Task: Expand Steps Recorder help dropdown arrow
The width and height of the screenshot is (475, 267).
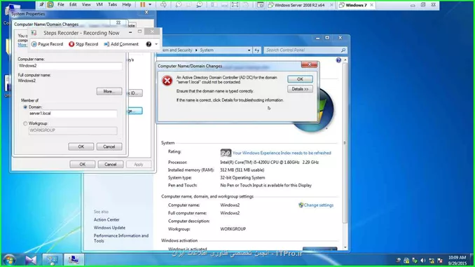Action: point(156,44)
